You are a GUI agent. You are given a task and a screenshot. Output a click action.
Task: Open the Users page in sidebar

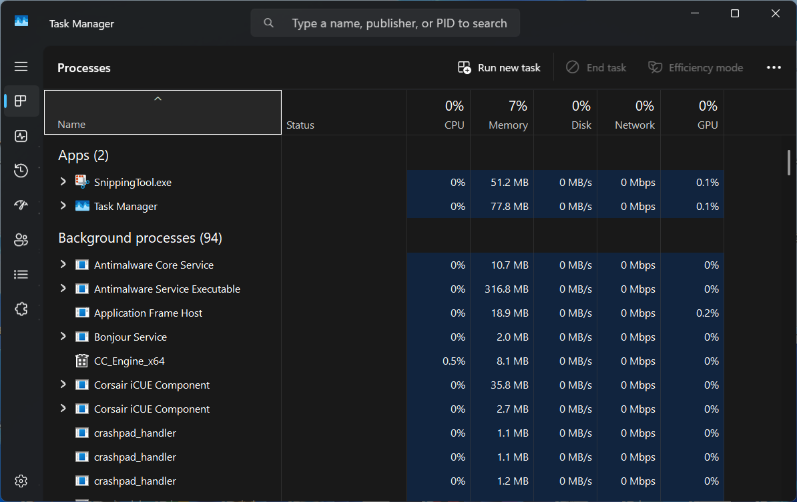click(21, 239)
